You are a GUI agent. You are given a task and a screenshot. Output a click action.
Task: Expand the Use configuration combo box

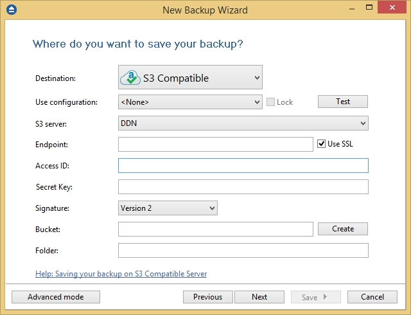[x=190, y=102]
